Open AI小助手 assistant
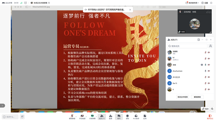This screenshot has width=216, height=121. (136, 117)
